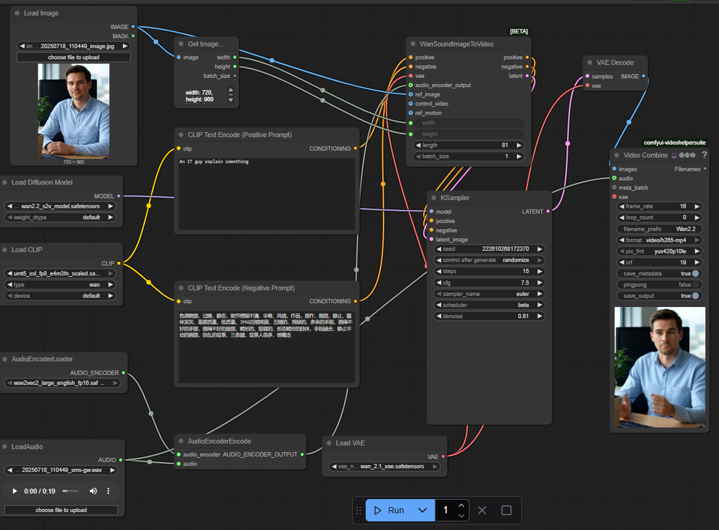Click the Video Combine help question mark

(704, 155)
